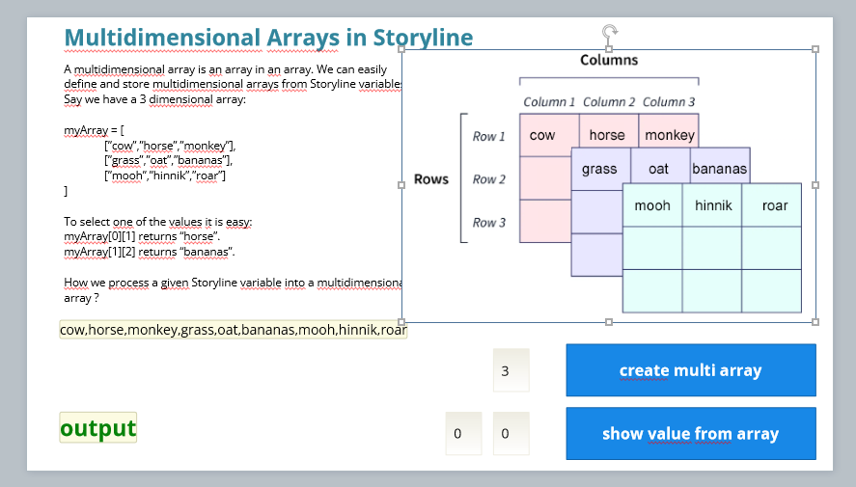Click the rotation handle above the image

pyautogui.click(x=609, y=32)
